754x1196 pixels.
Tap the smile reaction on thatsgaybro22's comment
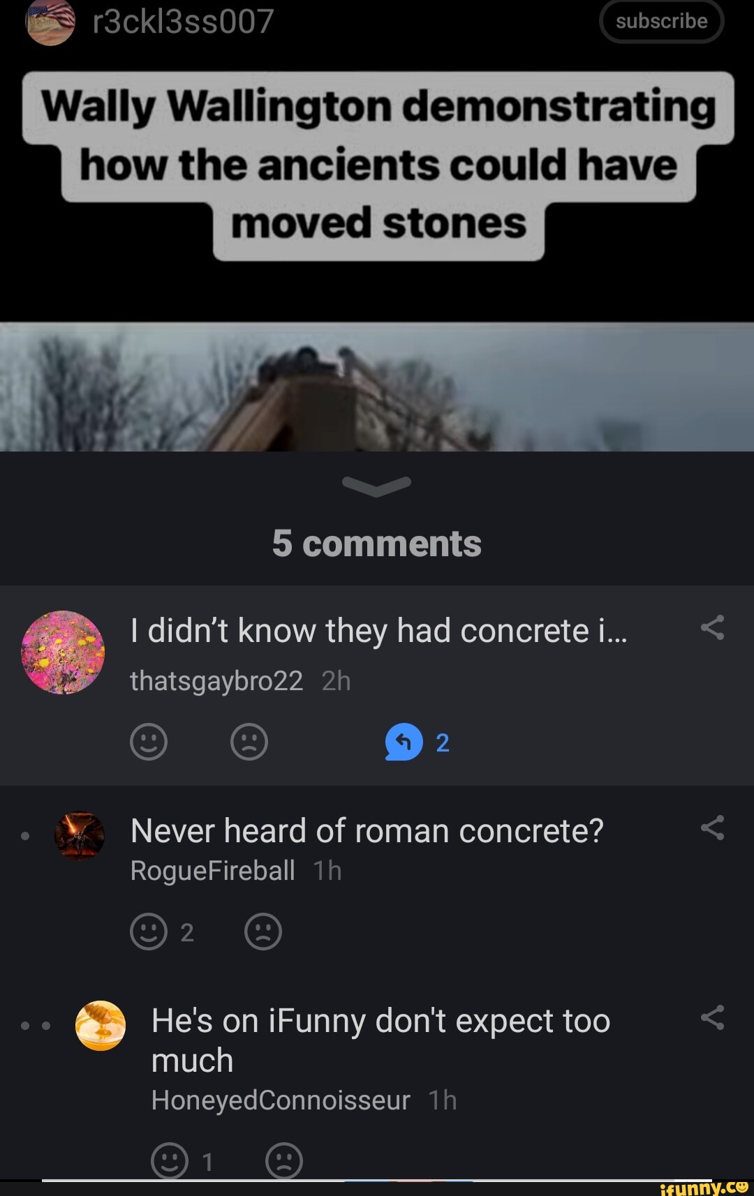pyautogui.click(x=149, y=742)
